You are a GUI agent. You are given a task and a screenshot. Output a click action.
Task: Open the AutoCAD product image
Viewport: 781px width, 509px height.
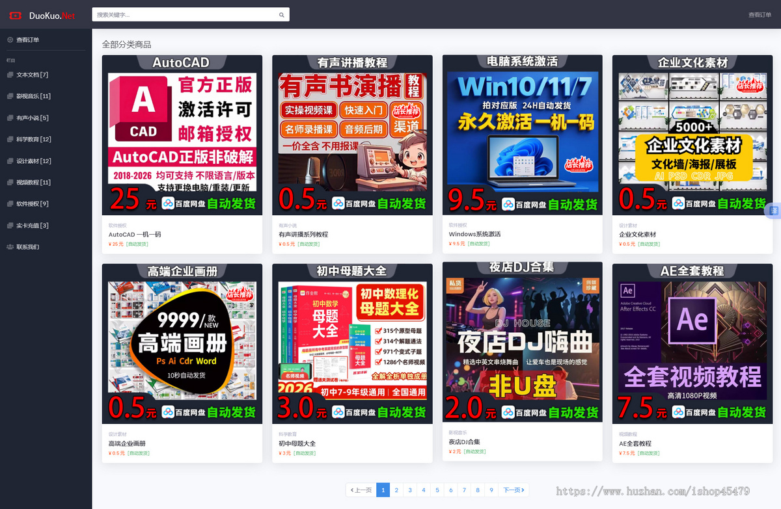click(182, 135)
